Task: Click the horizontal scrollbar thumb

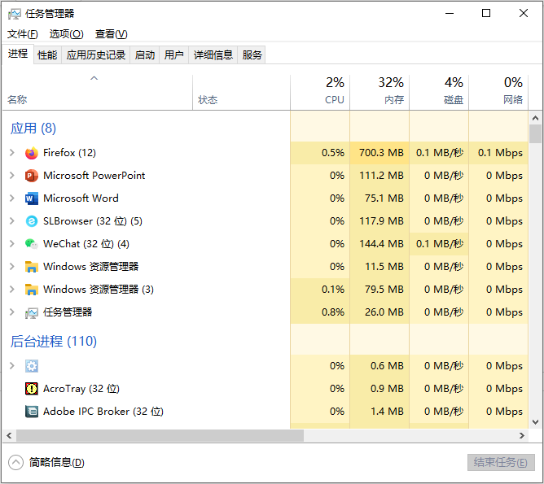Action: 160,436
